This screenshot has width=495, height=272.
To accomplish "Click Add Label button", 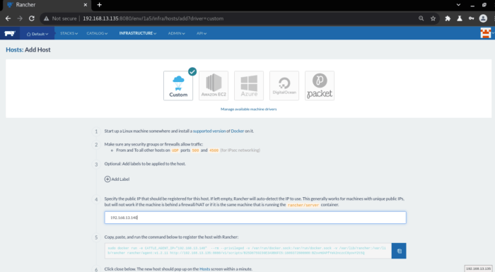I will 117,179.
